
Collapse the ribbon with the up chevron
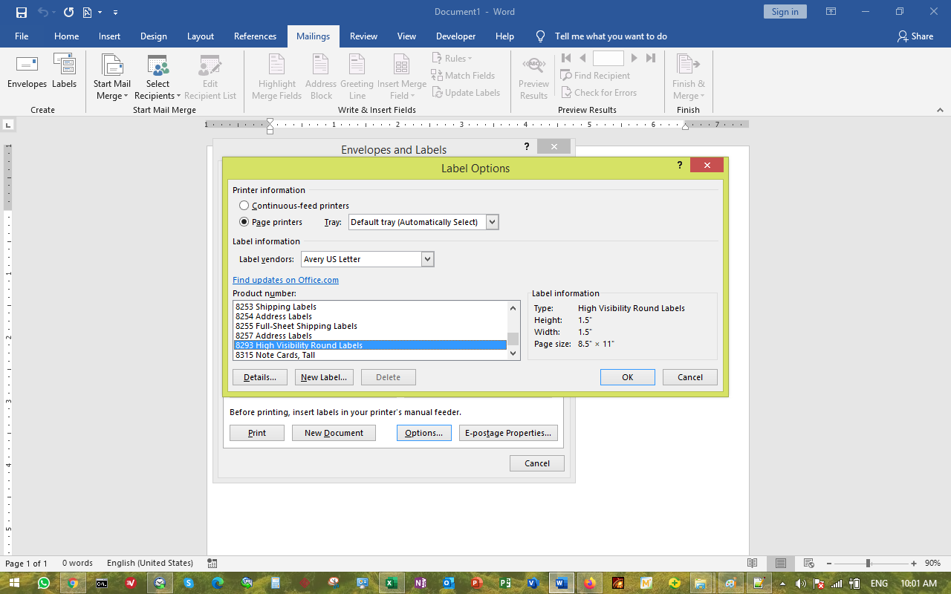click(x=940, y=110)
